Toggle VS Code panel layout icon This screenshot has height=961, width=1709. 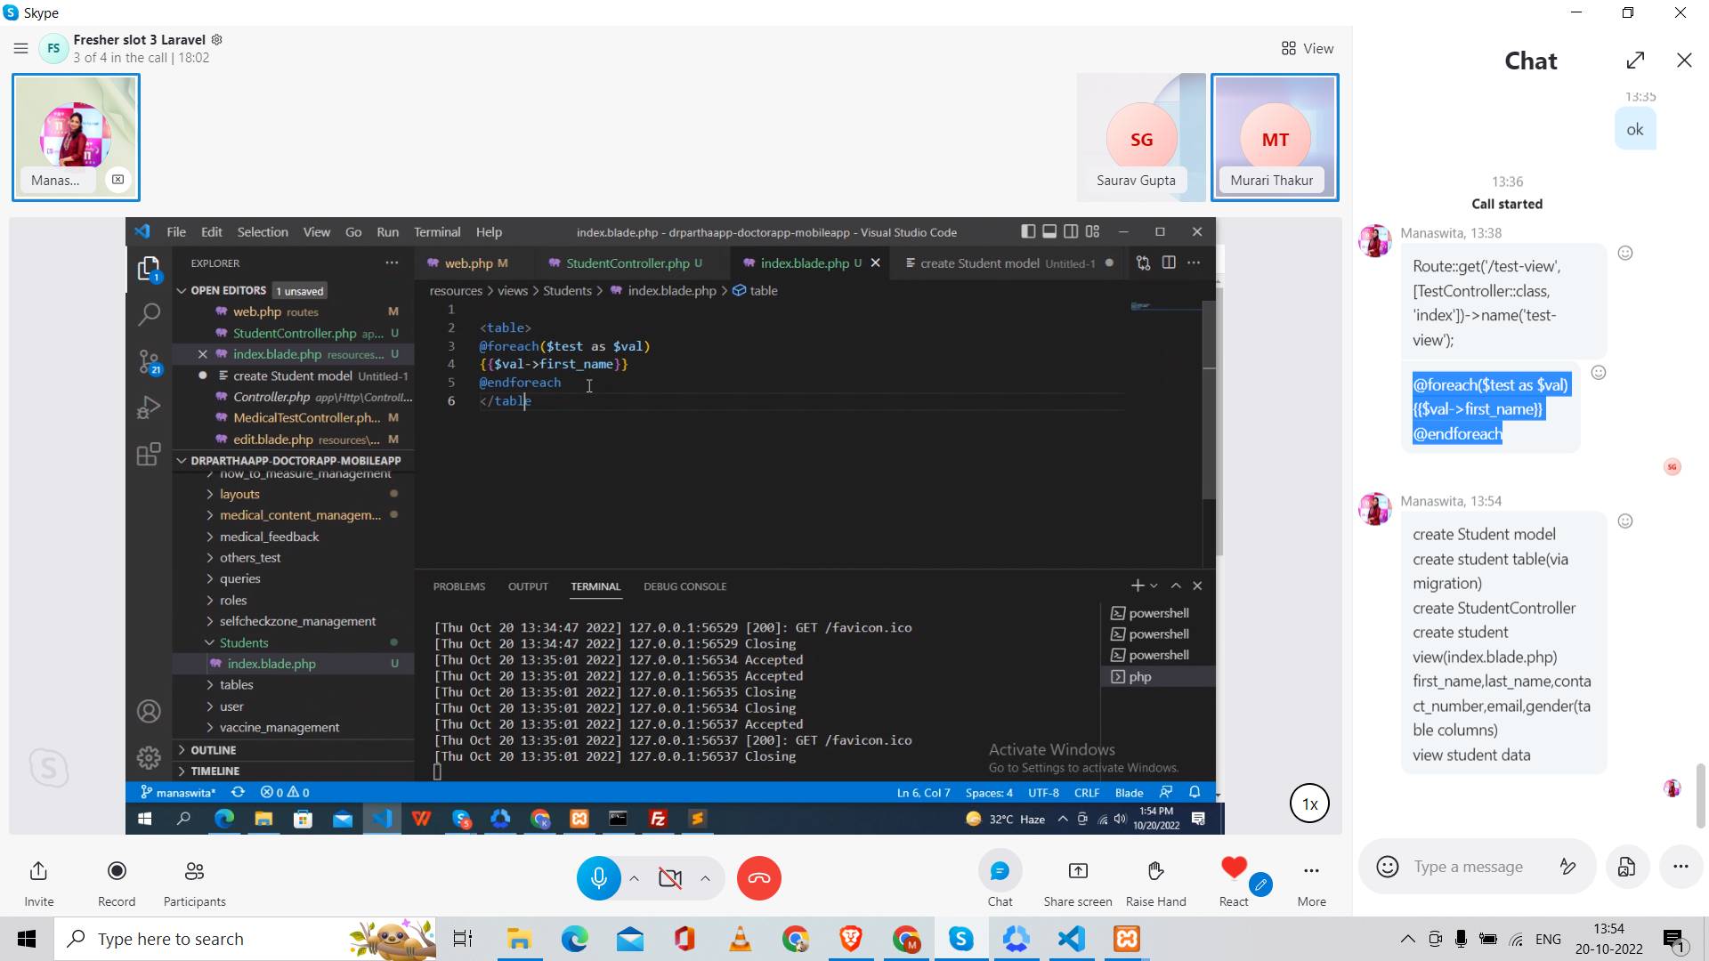click(1049, 231)
